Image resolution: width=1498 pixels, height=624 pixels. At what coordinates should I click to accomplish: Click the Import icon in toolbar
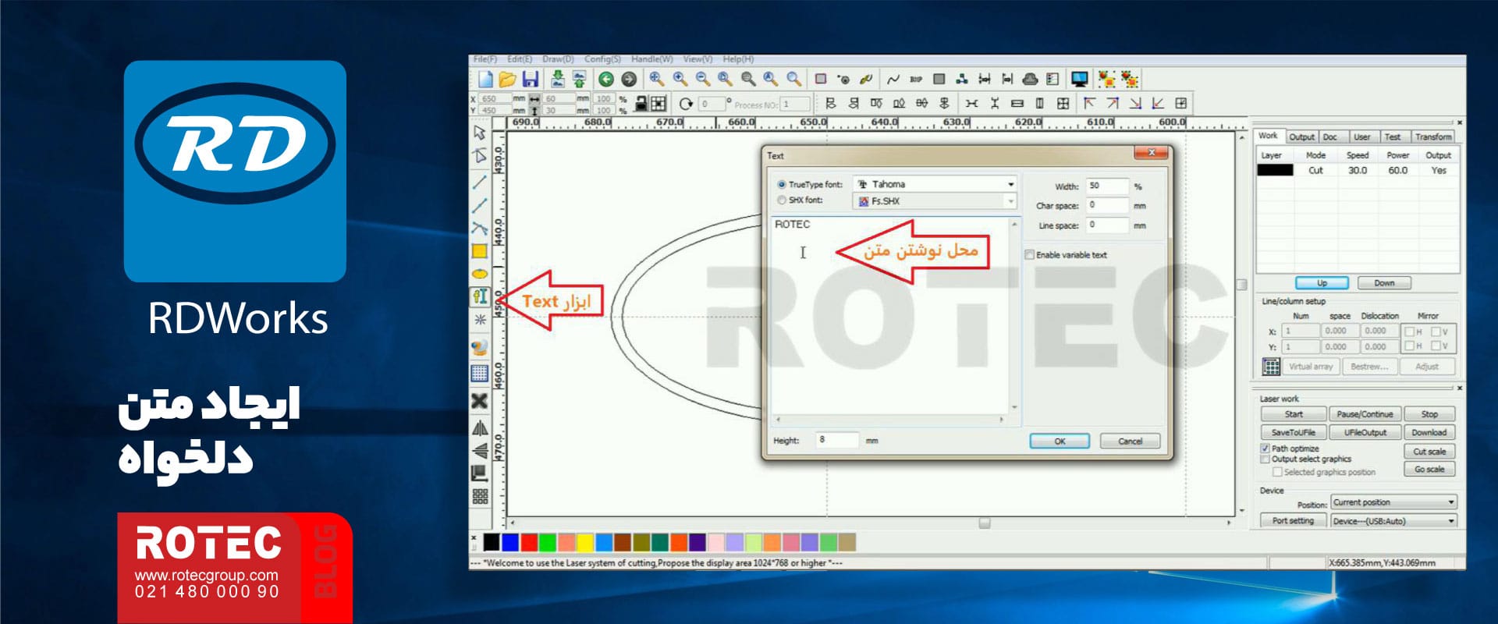pyautogui.click(x=557, y=79)
